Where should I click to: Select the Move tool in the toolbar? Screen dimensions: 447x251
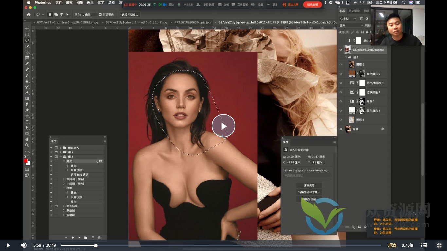click(x=27, y=29)
